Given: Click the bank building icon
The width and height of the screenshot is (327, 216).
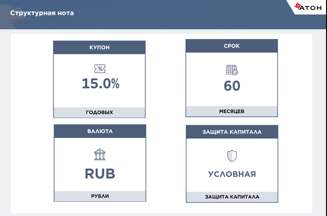Looking at the screenshot, I should (100, 155).
